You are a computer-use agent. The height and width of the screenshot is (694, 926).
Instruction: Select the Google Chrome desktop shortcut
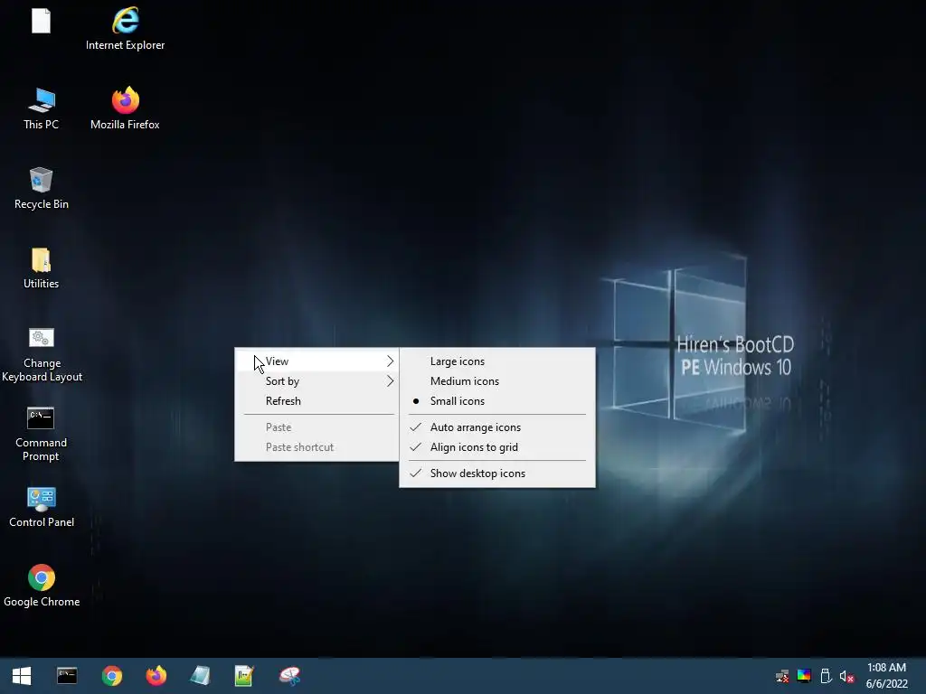coord(42,586)
